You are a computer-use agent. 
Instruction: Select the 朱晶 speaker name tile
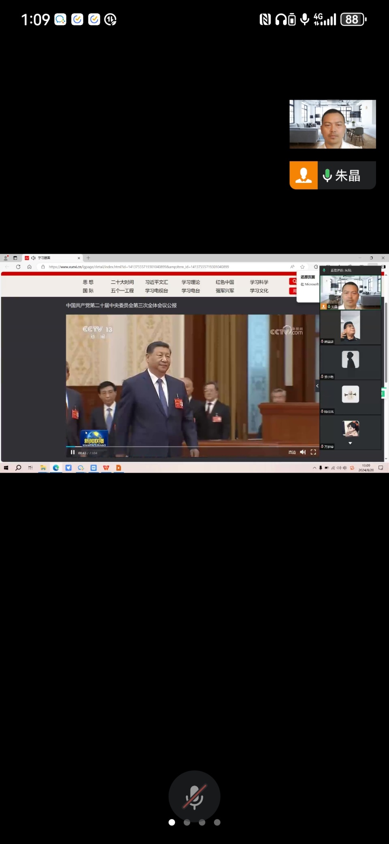click(332, 175)
